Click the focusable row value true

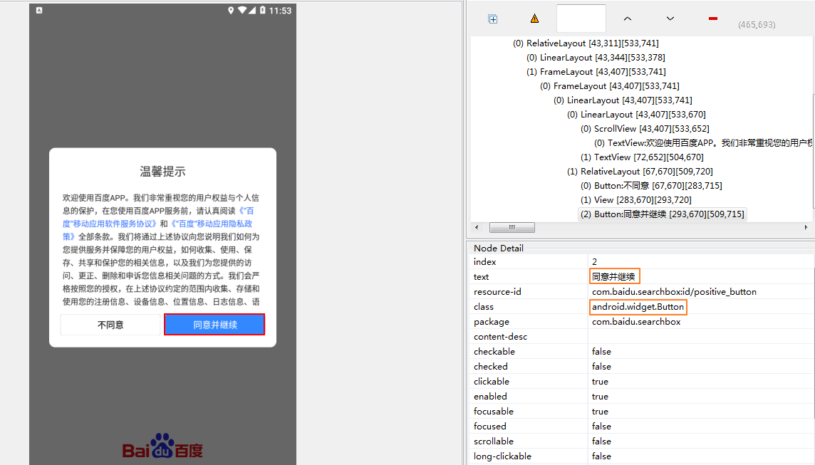click(600, 412)
